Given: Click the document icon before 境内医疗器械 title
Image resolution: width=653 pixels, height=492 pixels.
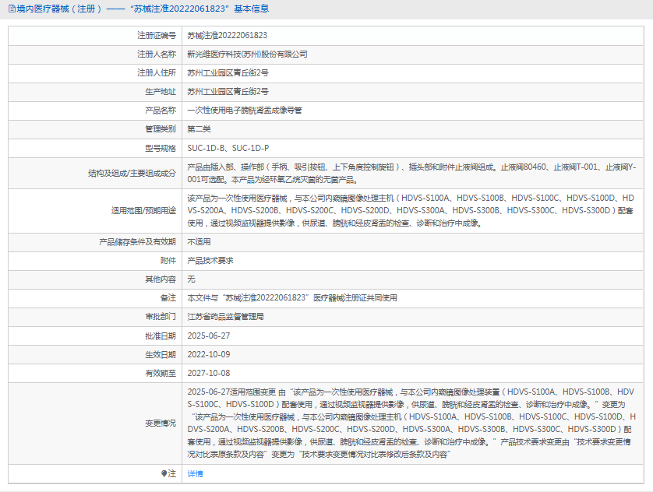Looking at the screenshot, I should (12, 9).
